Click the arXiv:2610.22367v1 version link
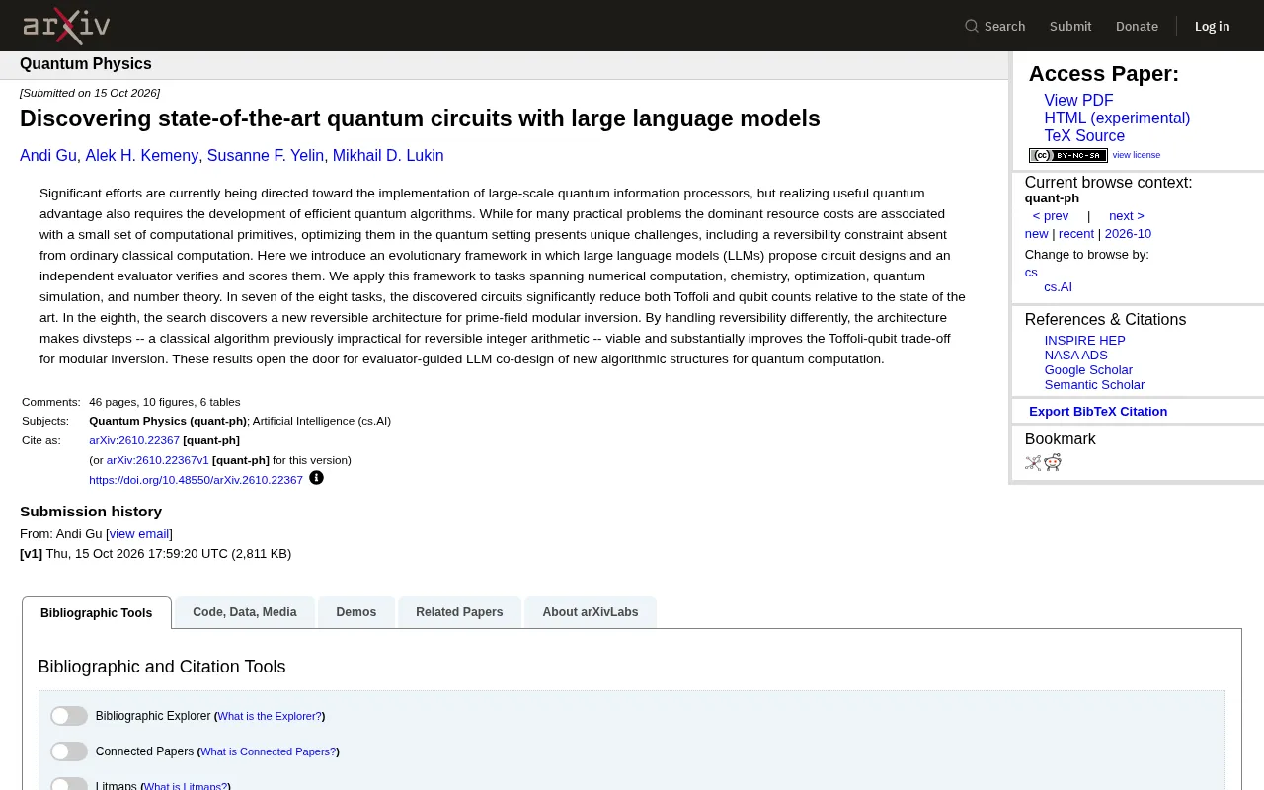 (x=158, y=460)
